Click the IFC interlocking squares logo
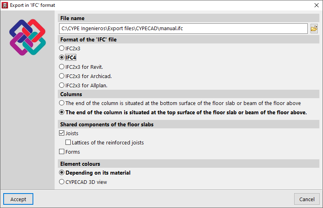323x208 pixels. tap(27, 37)
